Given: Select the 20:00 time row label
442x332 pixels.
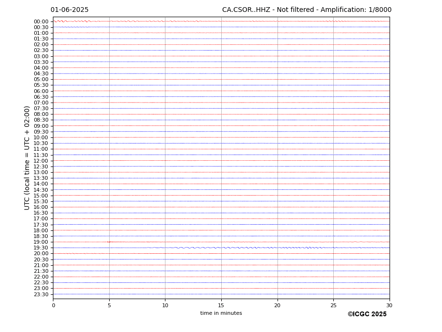Looking at the screenshot, I should point(41,254).
